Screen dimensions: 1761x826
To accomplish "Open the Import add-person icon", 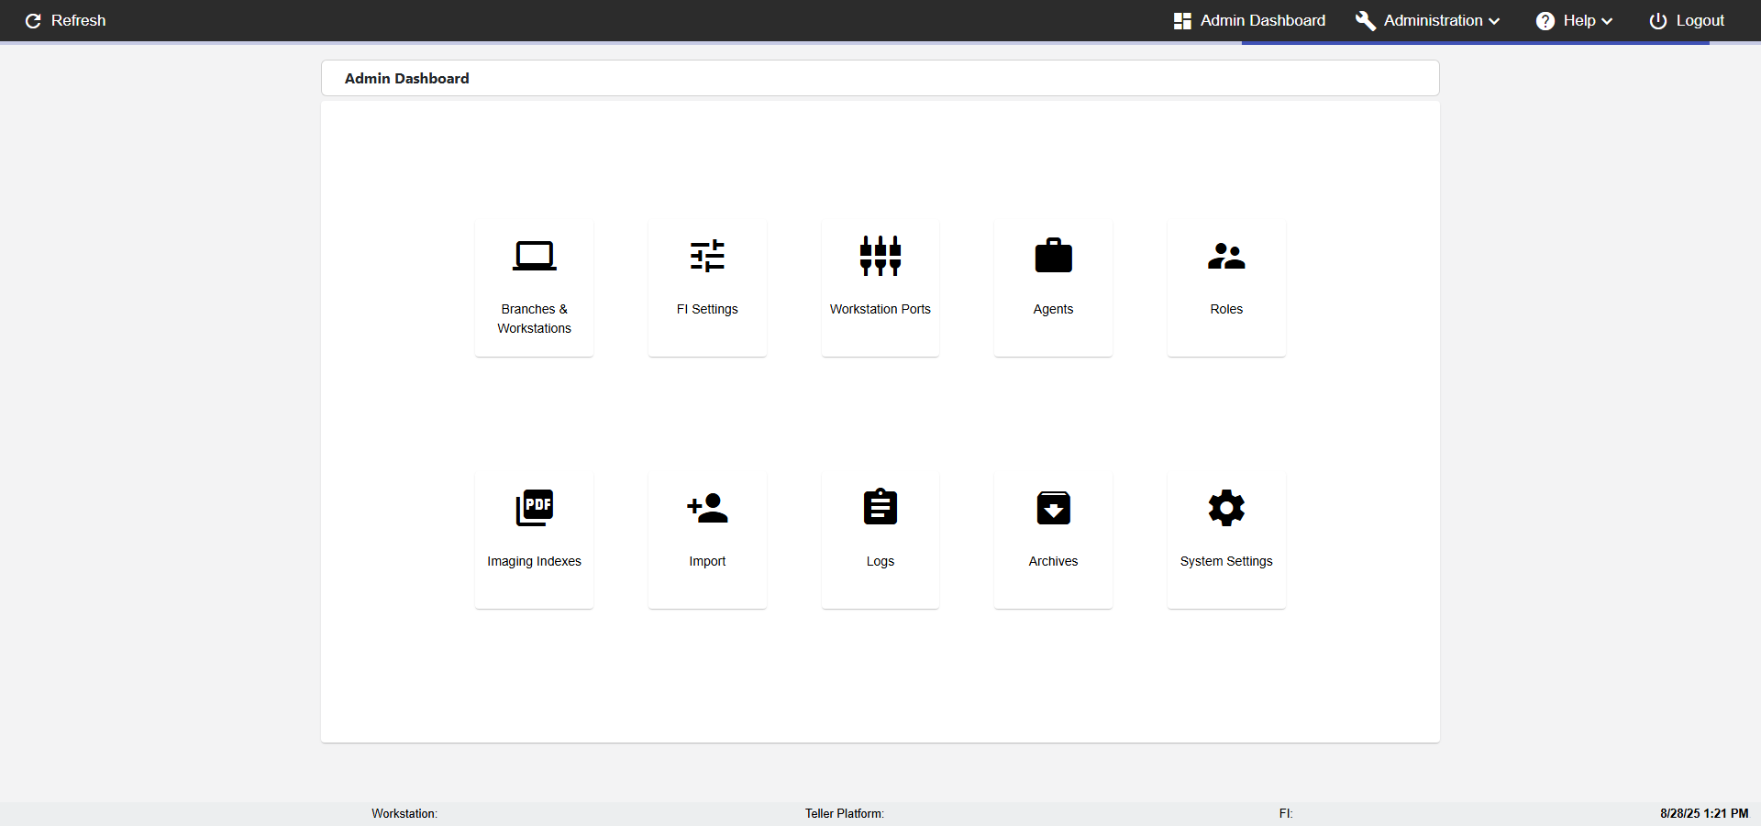I will click(x=707, y=508).
